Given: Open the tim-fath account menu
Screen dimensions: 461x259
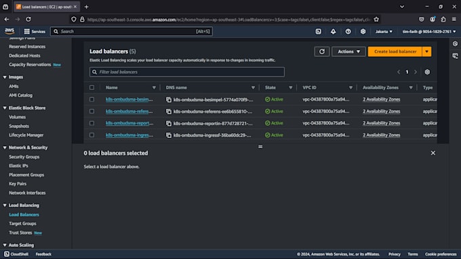Looking at the screenshot, I should pyautogui.click(x=429, y=31).
